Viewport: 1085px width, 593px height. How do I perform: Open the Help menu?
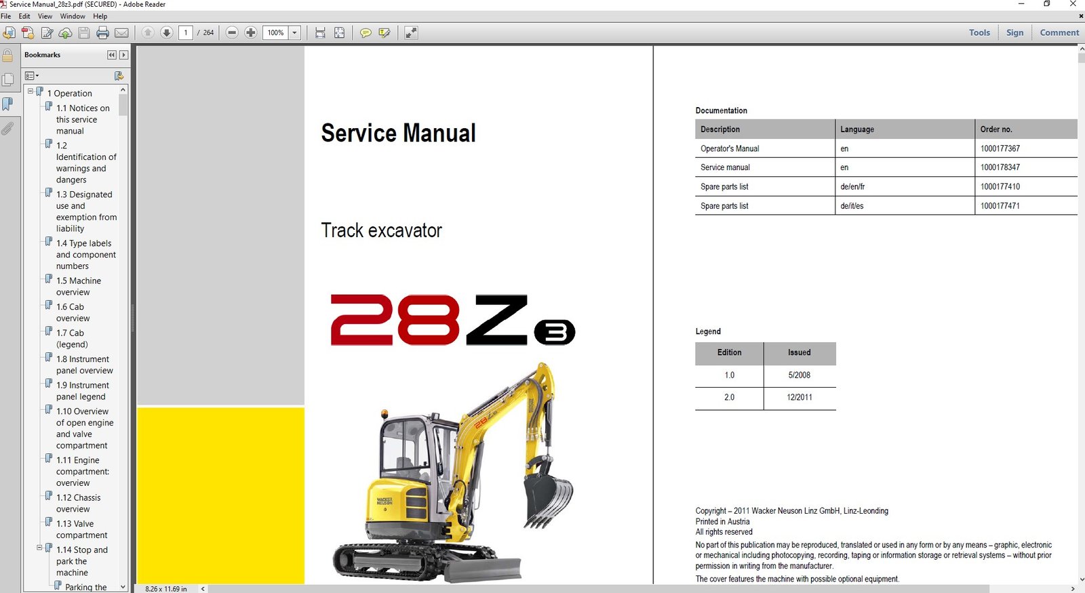point(100,16)
